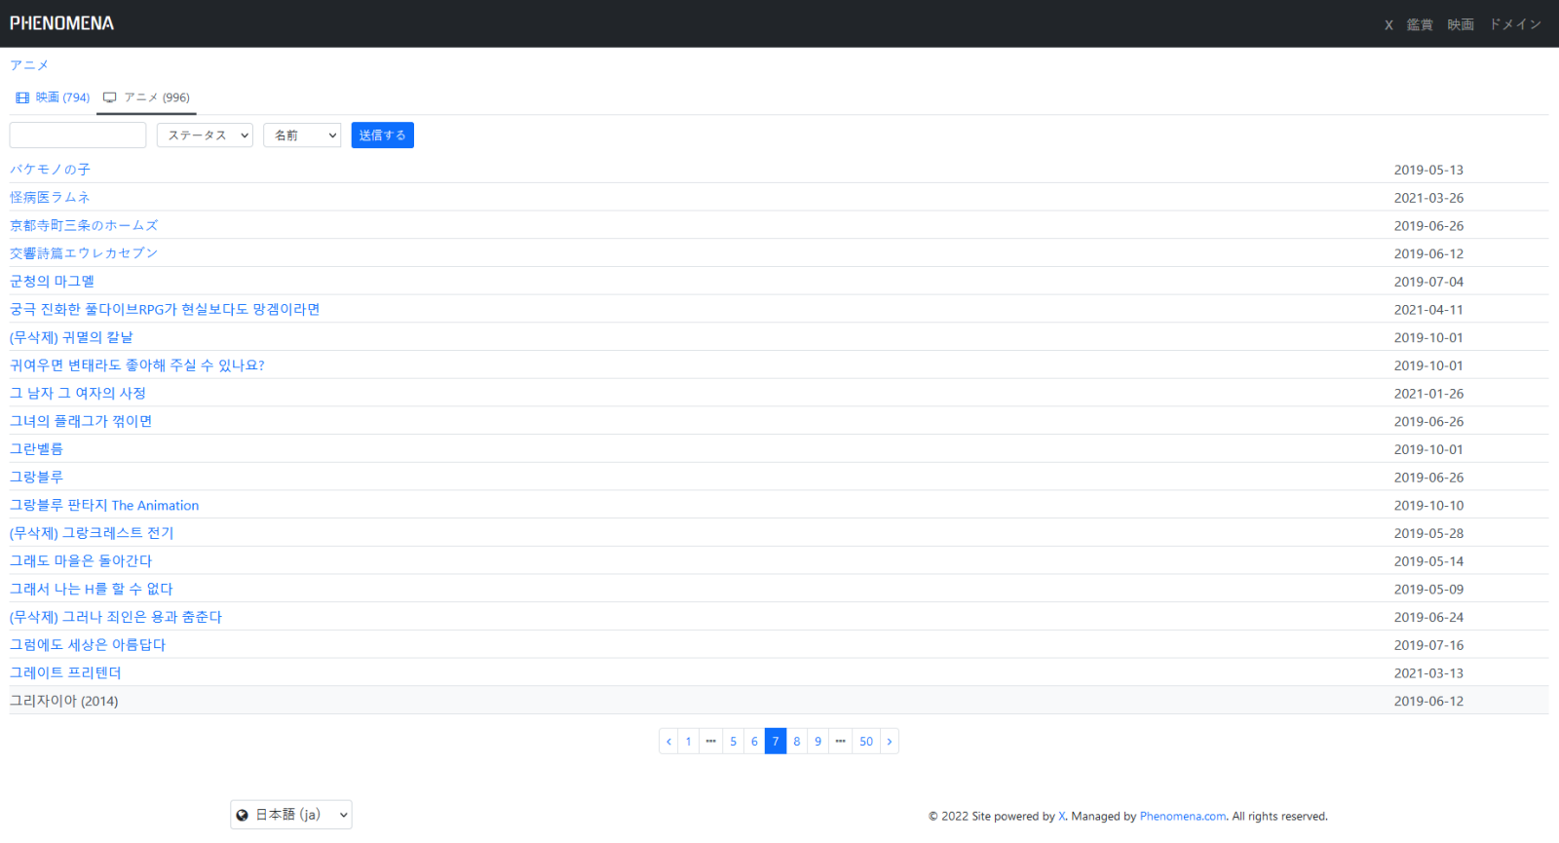Click the PHENOMENA logo

coord(61,23)
